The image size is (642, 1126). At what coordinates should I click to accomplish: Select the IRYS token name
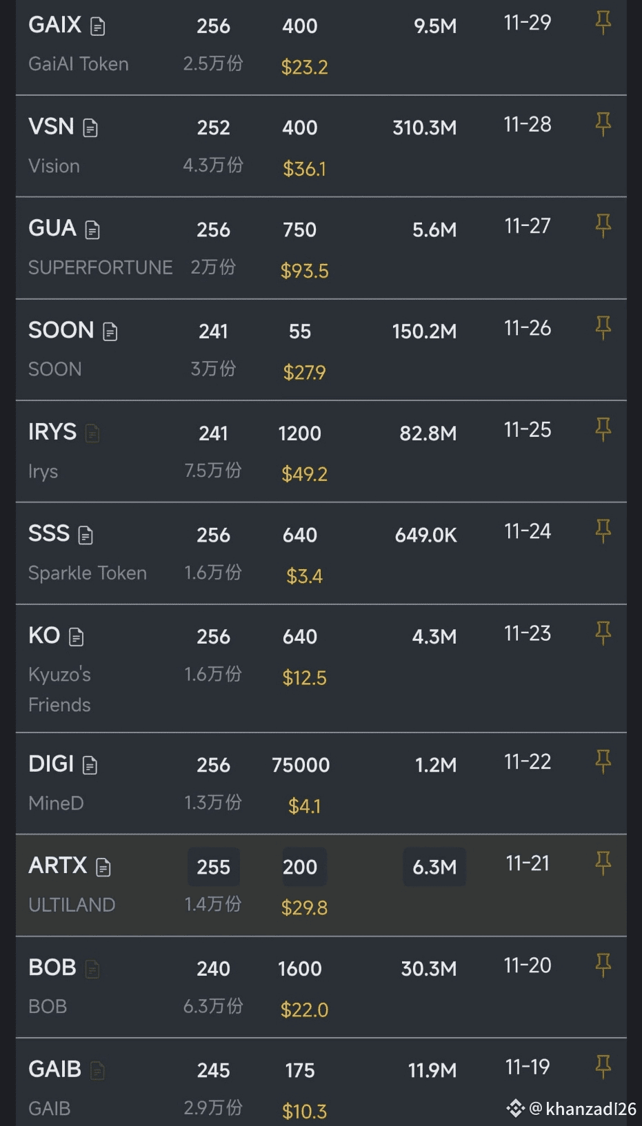[52, 432]
